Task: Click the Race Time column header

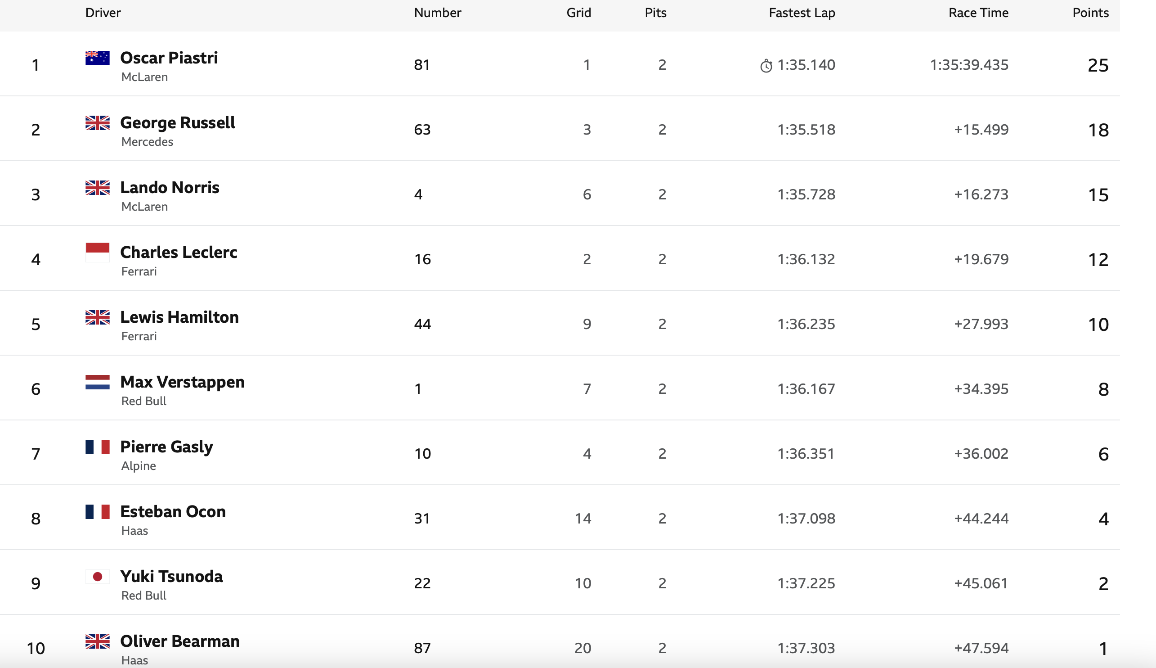Action: [x=978, y=13]
